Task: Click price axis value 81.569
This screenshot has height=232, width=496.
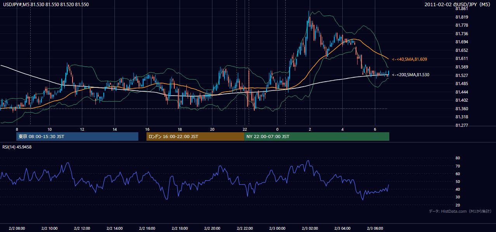Action: coord(461,67)
